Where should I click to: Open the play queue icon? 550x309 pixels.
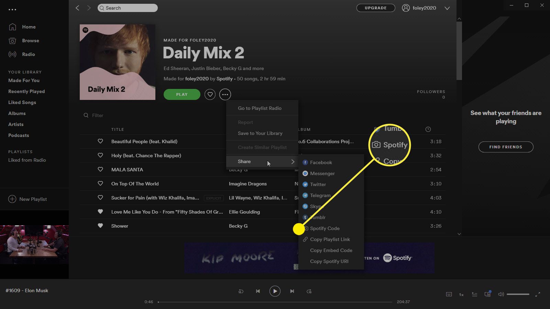pyautogui.click(x=474, y=294)
